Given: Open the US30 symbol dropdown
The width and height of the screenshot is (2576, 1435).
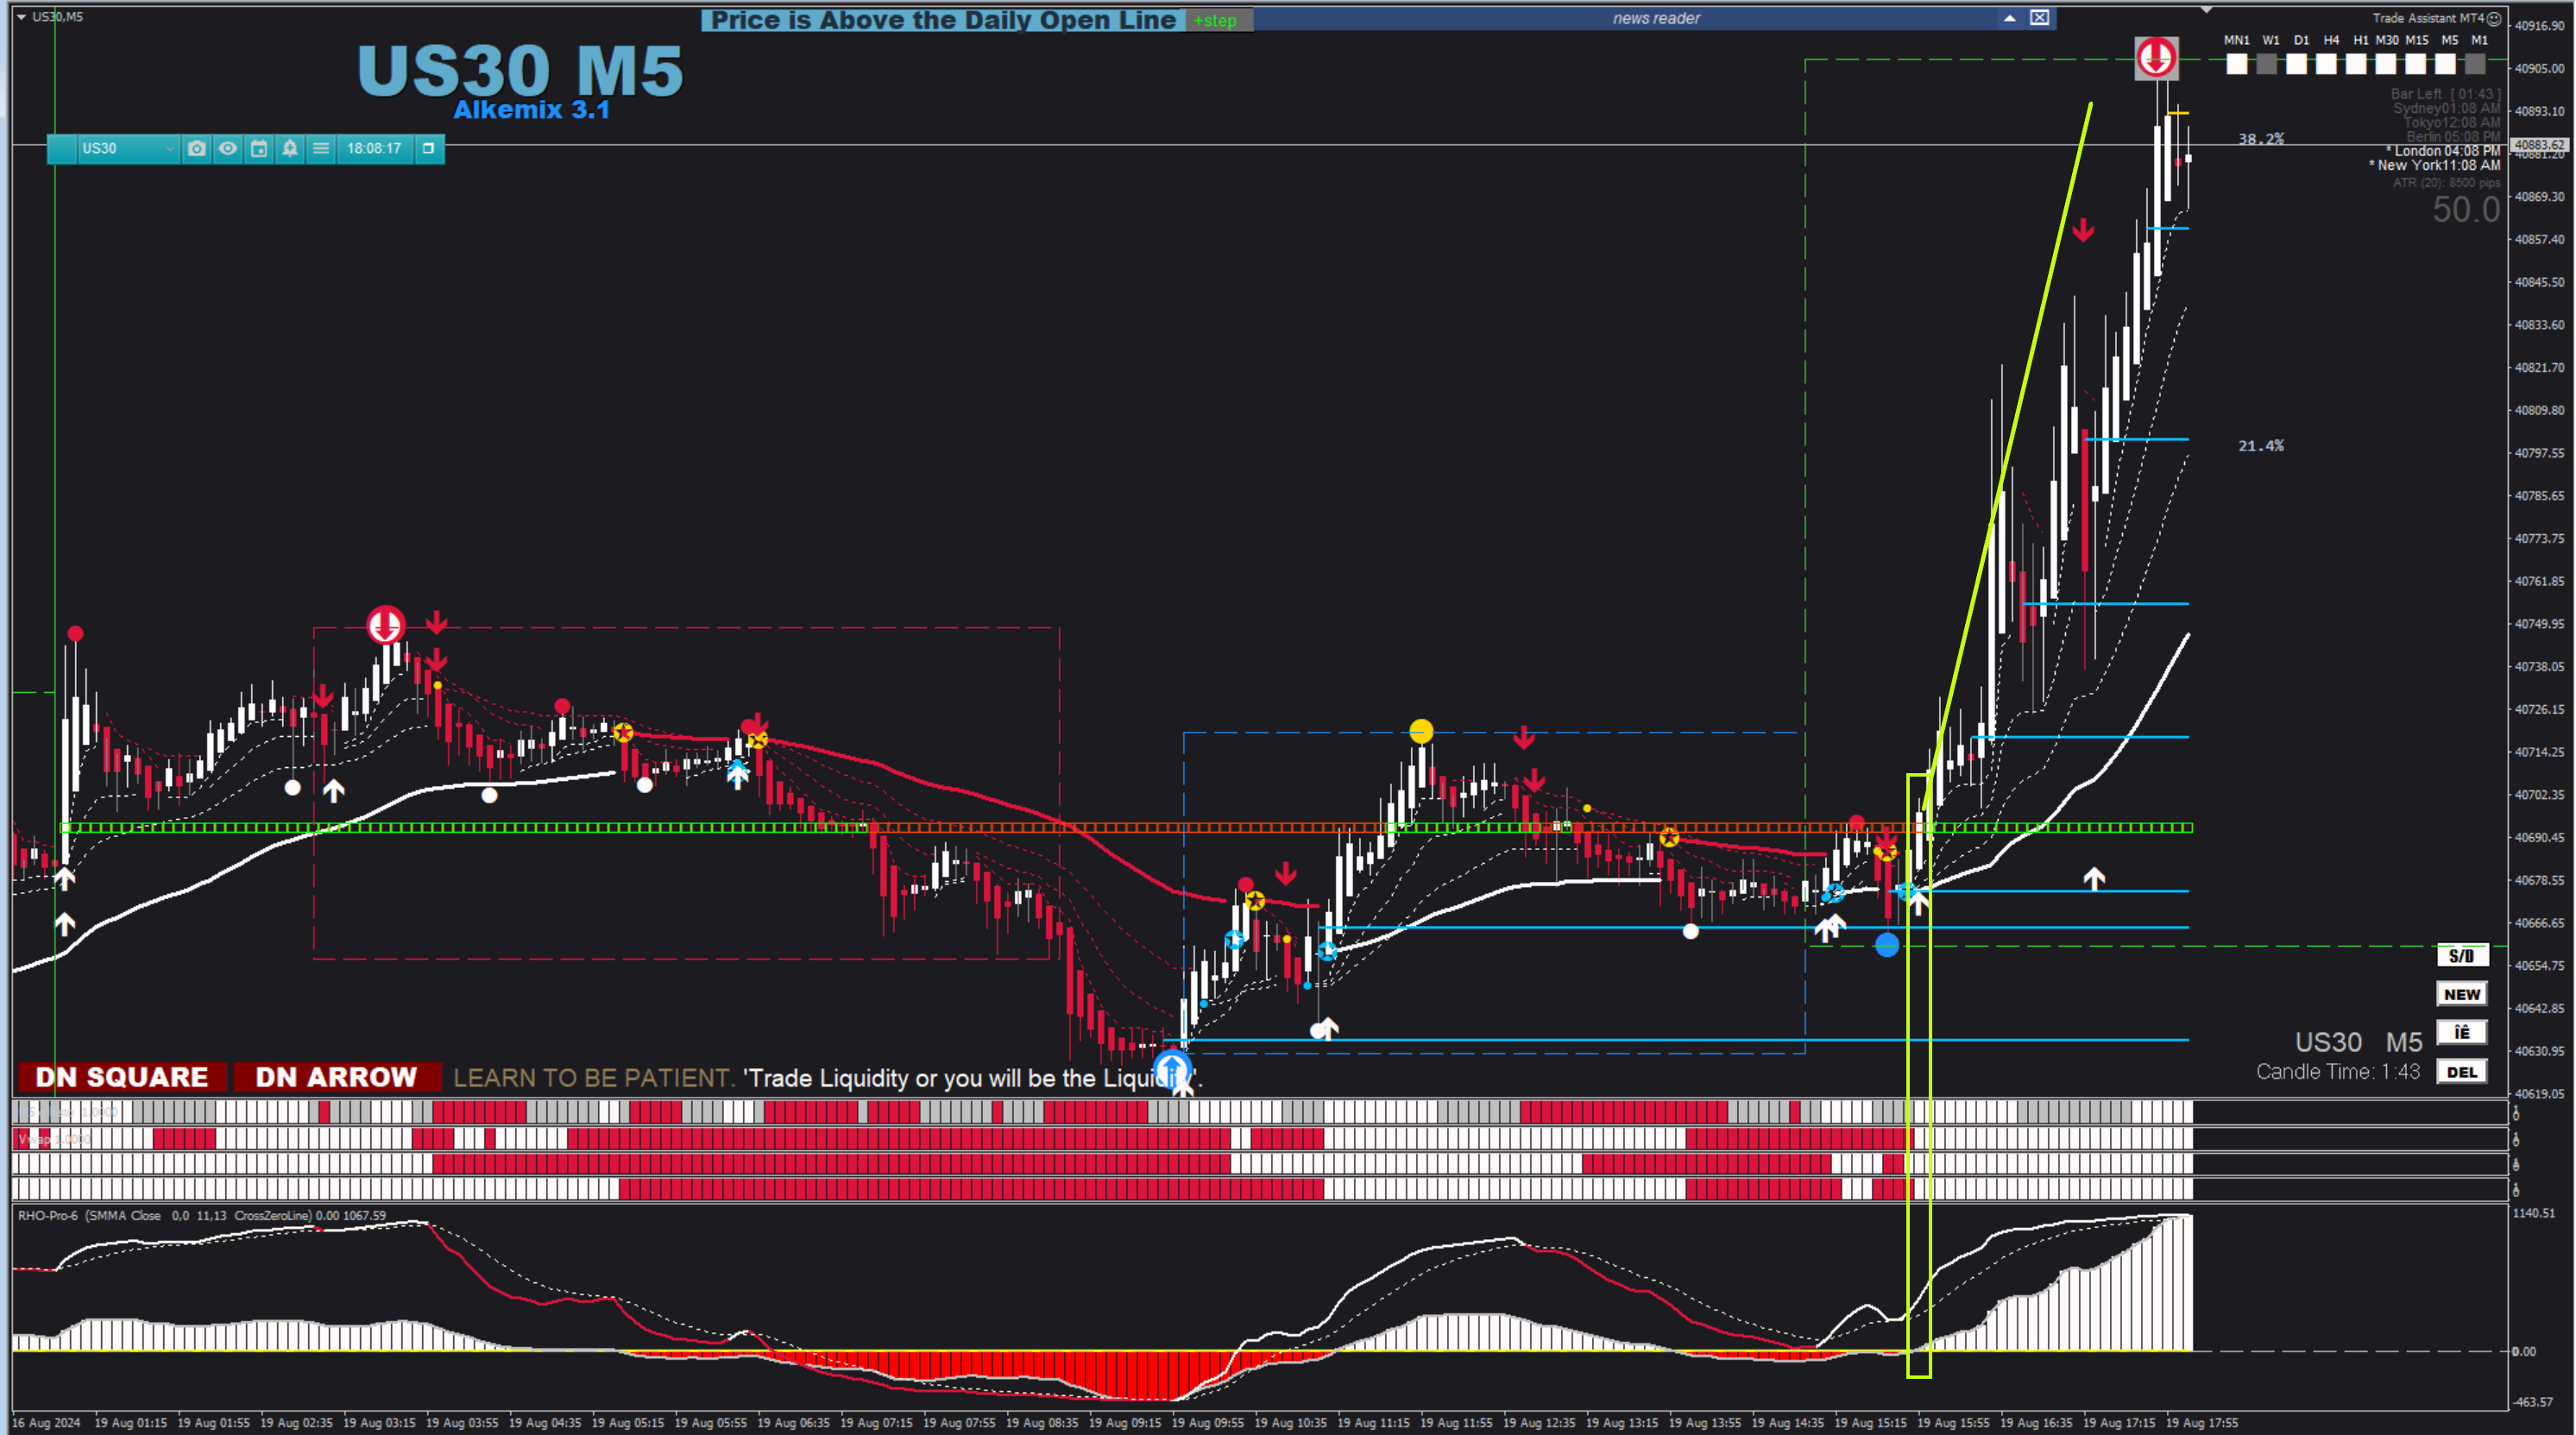Looking at the screenshot, I should 169,148.
